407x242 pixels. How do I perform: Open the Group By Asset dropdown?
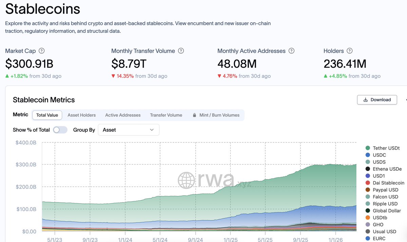(x=129, y=130)
